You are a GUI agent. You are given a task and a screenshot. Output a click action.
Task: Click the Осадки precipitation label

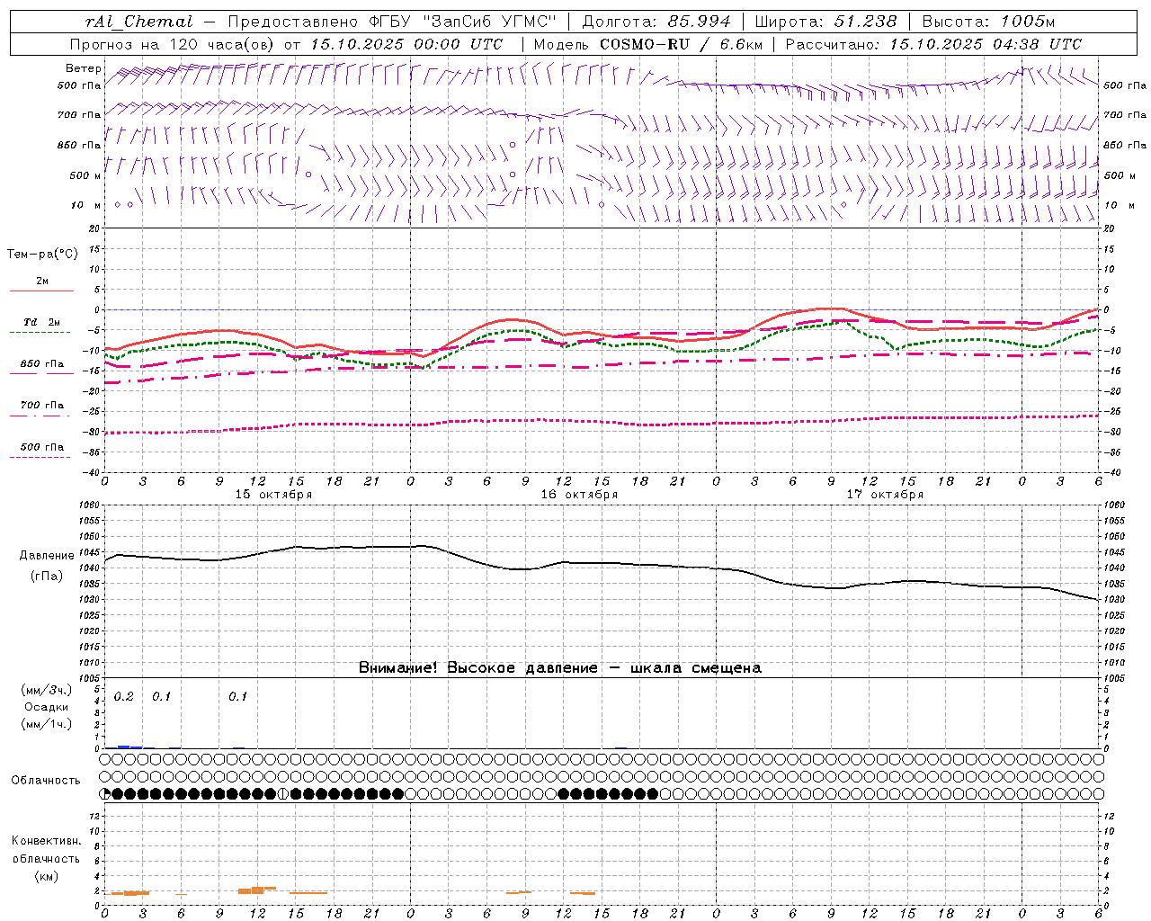(x=46, y=707)
